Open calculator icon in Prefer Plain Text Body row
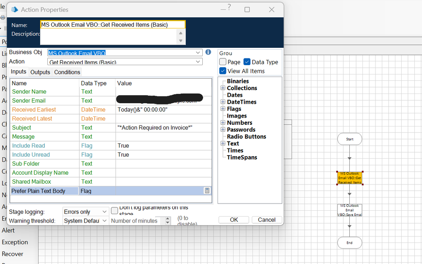 pyautogui.click(x=207, y=191)
